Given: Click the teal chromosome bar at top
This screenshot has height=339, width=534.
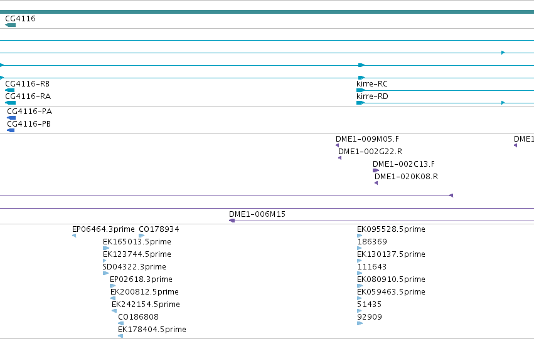Looking at the screenshot, I should pos(267,12).
